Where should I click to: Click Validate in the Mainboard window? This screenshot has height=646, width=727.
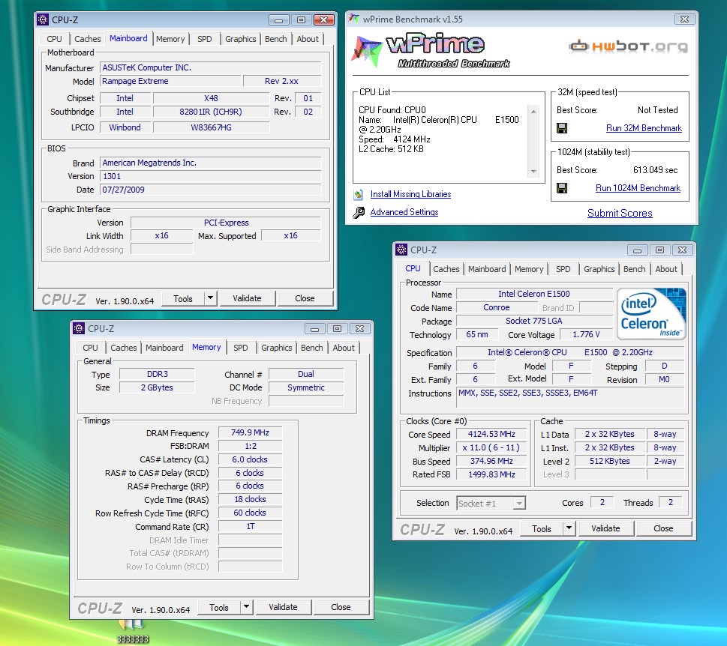pos(247,298)
